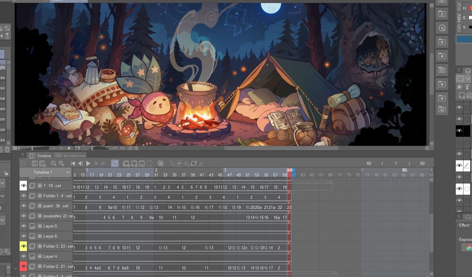Start animation playback with Play button
The image size is (472, 277).
88,163
